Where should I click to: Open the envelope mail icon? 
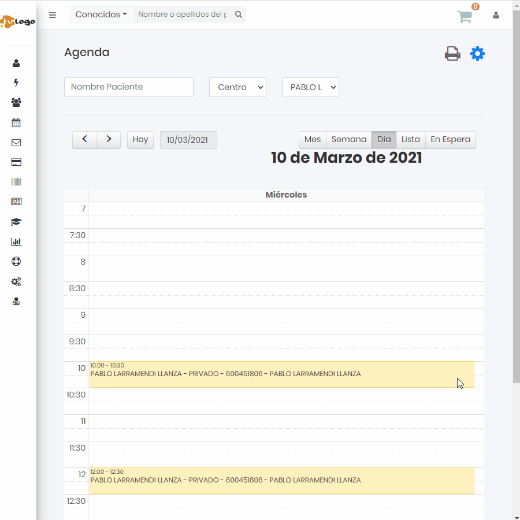pyautogui.click(x=16, y=143)
